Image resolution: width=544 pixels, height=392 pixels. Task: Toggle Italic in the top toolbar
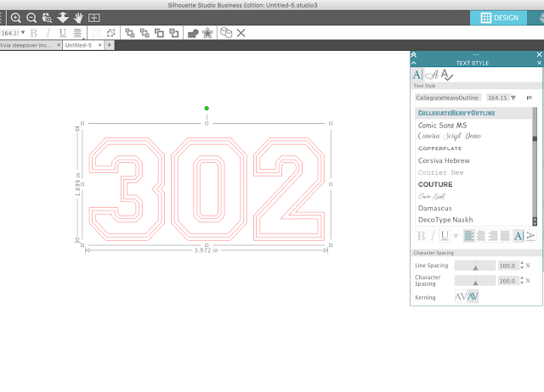(x=48, y=33)
